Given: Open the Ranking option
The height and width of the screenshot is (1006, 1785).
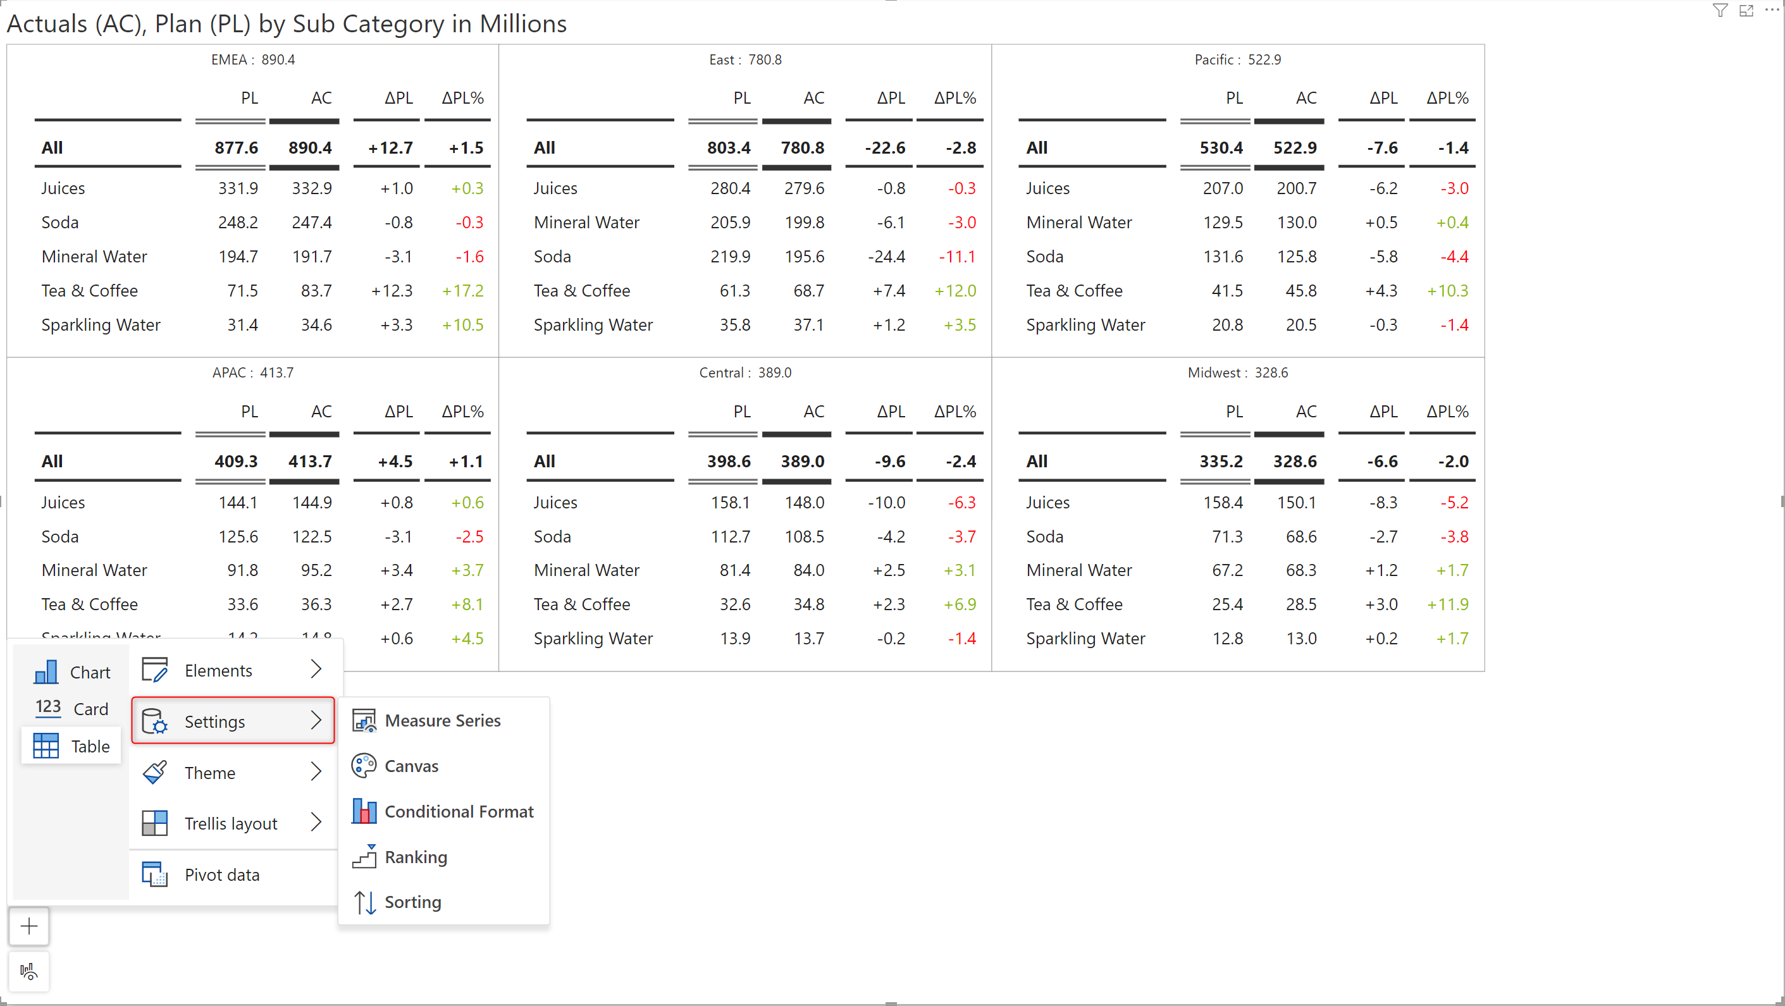Looking at the screenshot, I should click(415, 857).
